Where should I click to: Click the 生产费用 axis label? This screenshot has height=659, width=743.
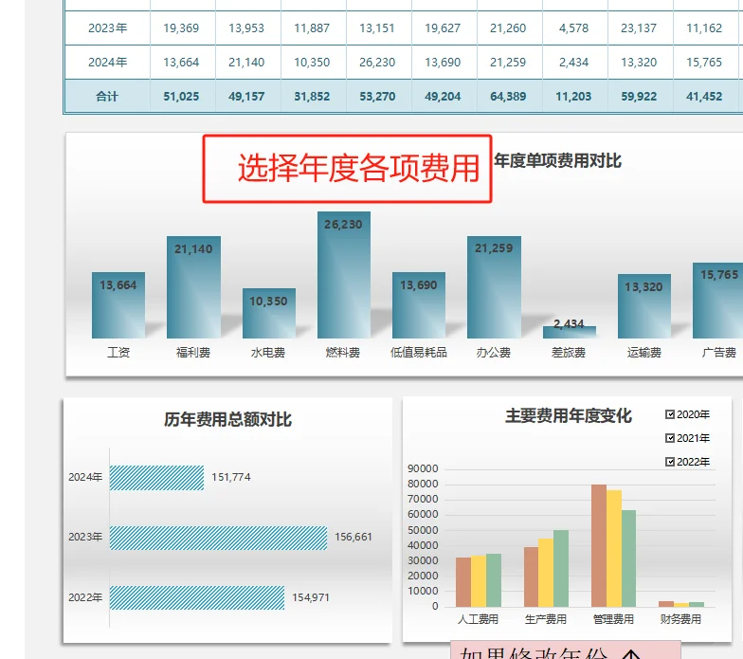click(x=546, y=619)
